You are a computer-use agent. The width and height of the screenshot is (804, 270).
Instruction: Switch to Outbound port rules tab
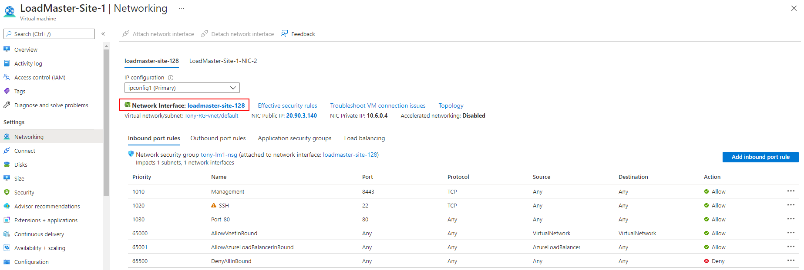point(218,138)
